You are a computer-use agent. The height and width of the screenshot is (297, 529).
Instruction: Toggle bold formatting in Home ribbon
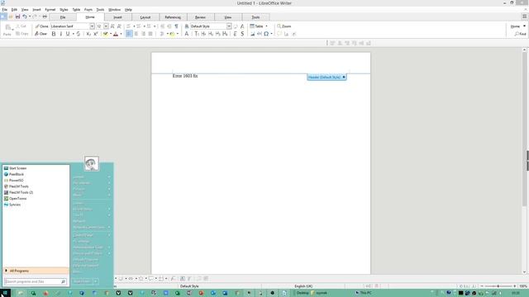pos(53,34)
